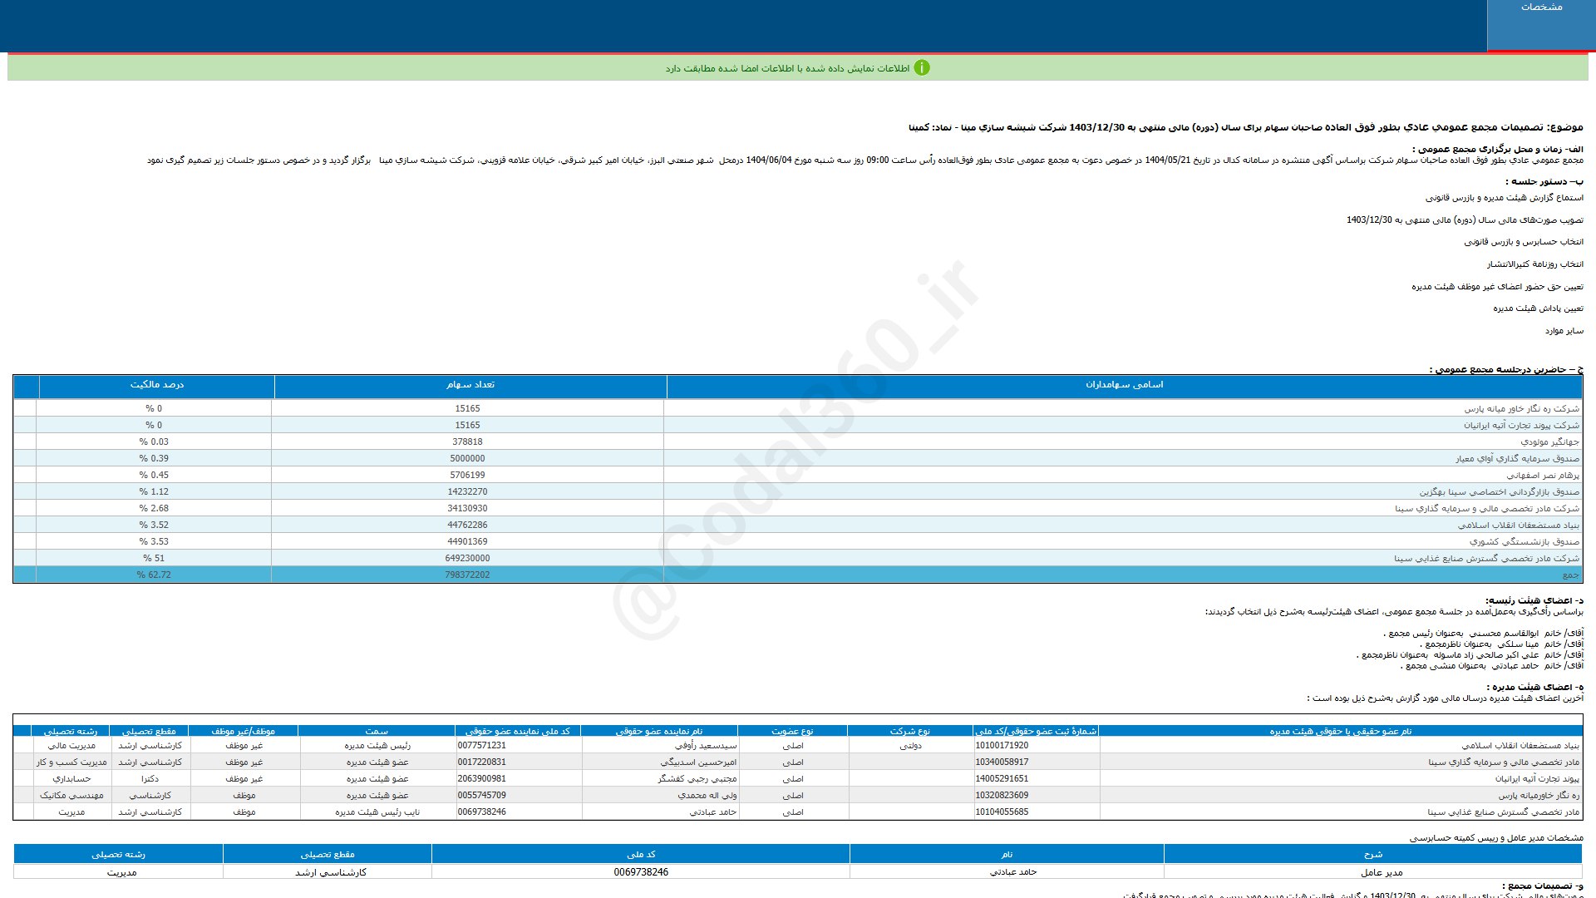The height and width of the screenshot is (898, 1596).
Task: Click the شرح header in CEO table
Action: [1372, 855]
